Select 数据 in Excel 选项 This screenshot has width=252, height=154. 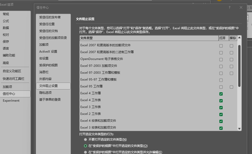[15, 28]
